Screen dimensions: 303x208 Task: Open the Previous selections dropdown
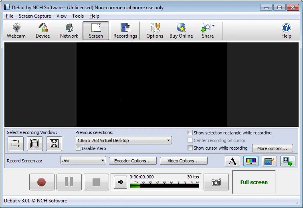tap(124, 140)
